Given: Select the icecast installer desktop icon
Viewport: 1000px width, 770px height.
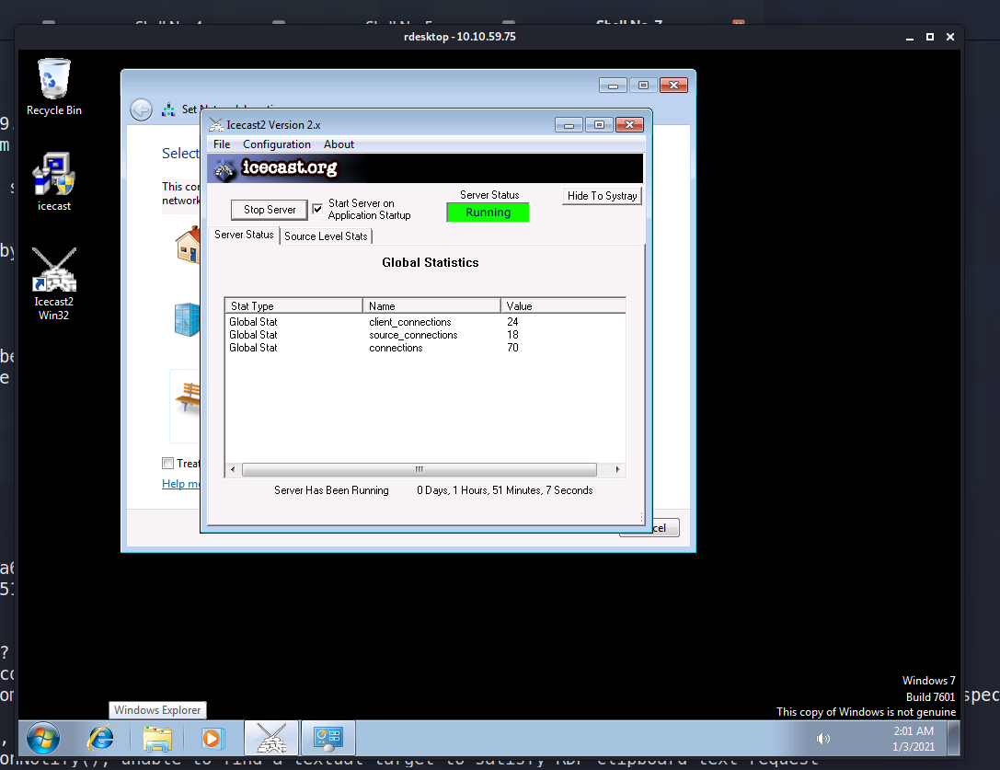Looking at the screenshot, I should pyautogui.click(x=53, y=182).
